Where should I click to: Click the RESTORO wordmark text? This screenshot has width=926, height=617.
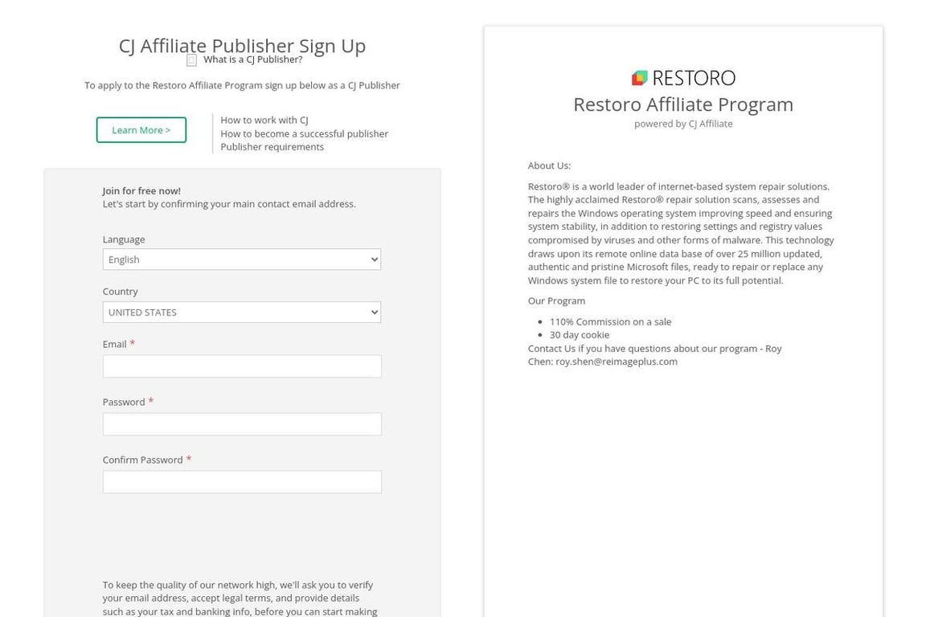(694, 78)
